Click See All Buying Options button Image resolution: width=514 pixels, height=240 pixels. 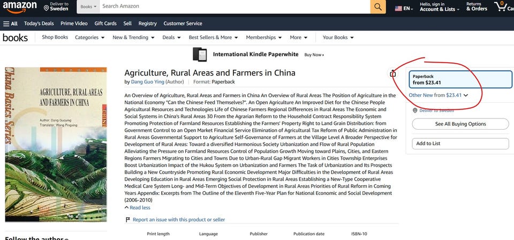point(460,124)
